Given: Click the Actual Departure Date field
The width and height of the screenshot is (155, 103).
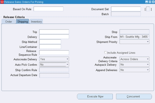Looking at the screenshot, I should [x=54, y=75].
